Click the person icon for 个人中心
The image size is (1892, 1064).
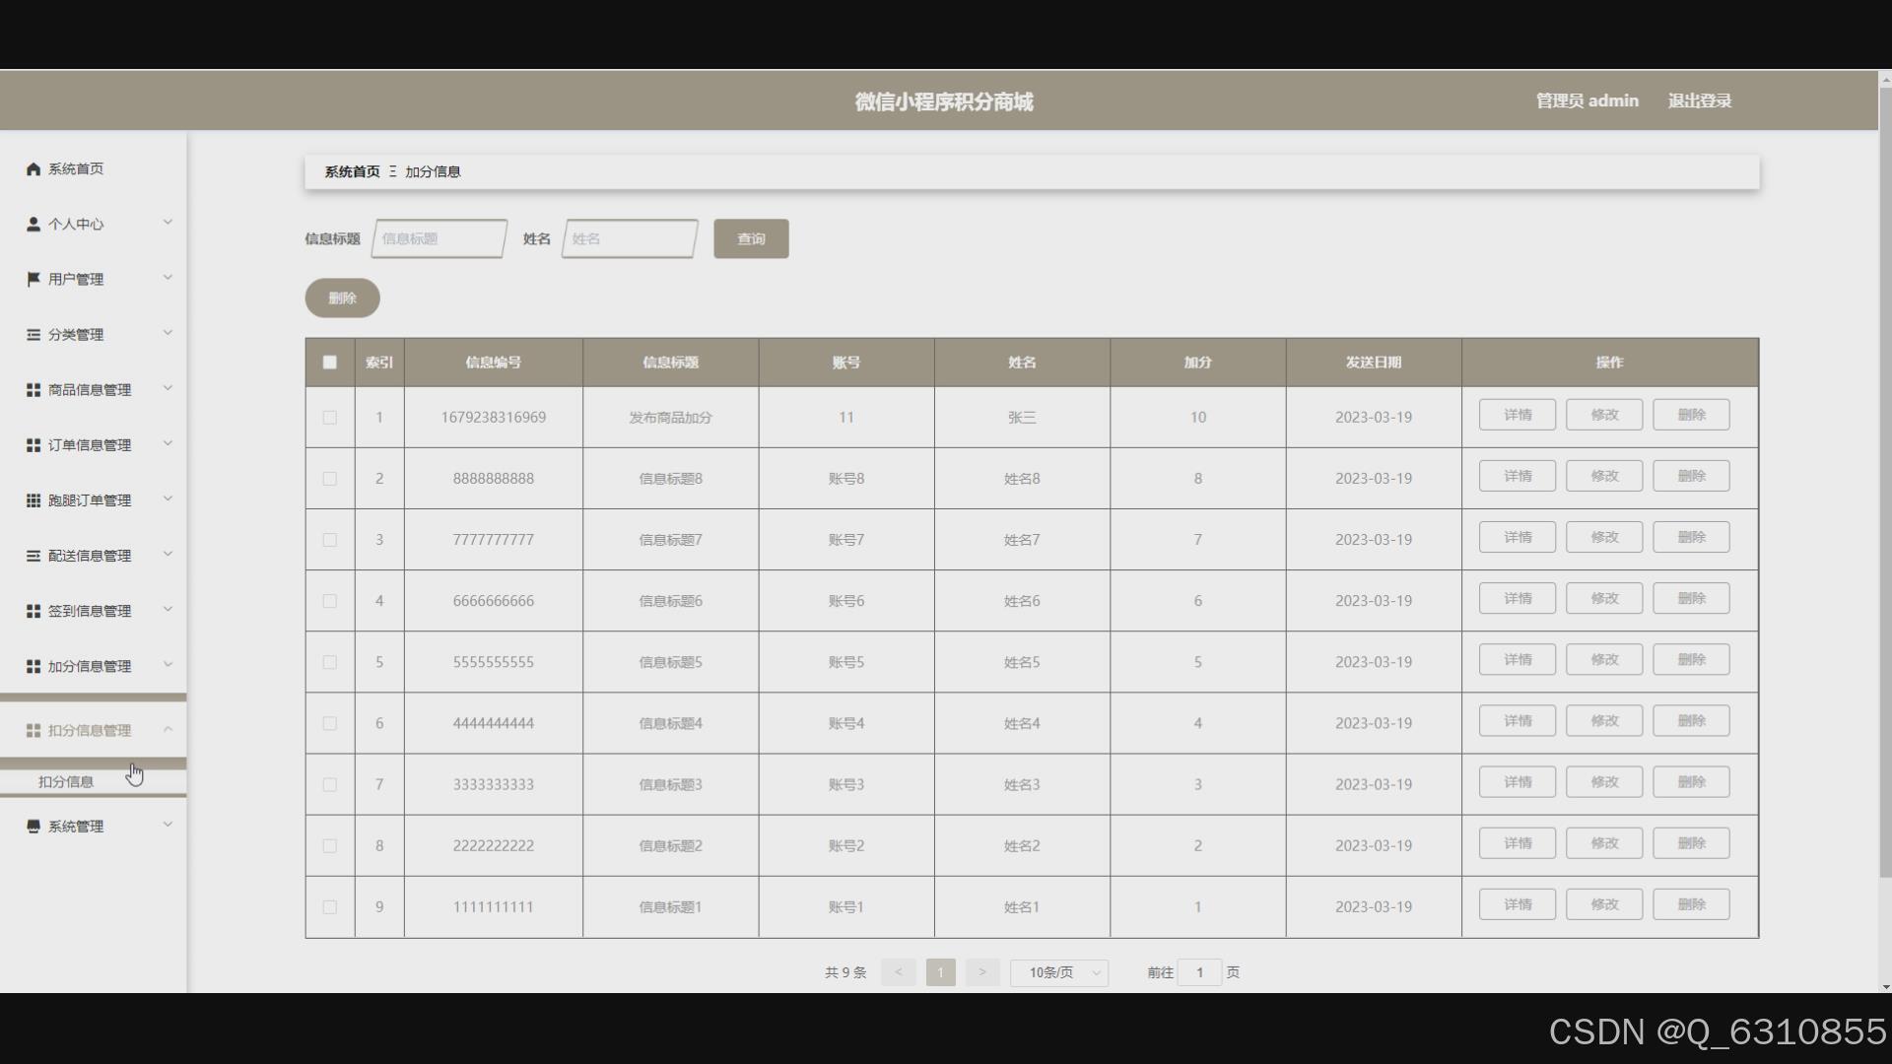pyautogui.click(x=34, y=225)
